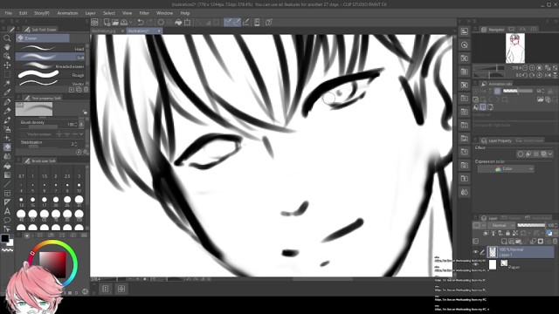Select the Eyedropper tool

click(x=7, y=92)
